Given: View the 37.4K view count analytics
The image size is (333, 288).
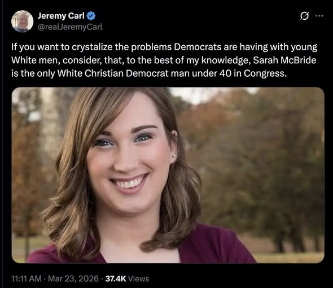Looking at the screenshot, I should tap(116, 278).
